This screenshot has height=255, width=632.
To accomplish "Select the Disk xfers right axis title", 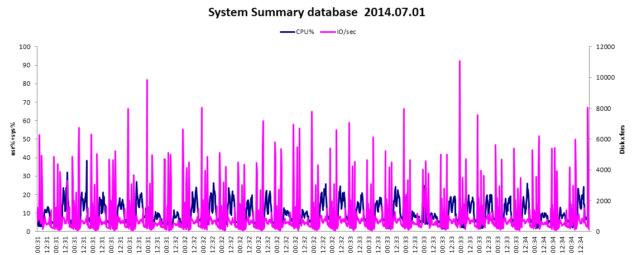I will [x=622, y=139].
